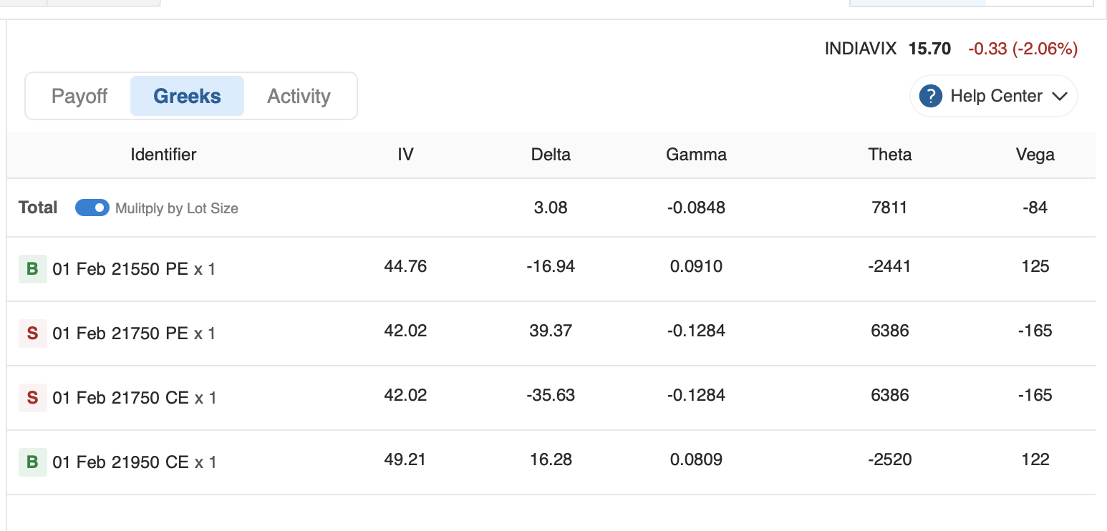The width and height of the screenshot is (1107, 531).
Task: Select the 01 Feb 21550 PE row
Action: tap(134, 269)
